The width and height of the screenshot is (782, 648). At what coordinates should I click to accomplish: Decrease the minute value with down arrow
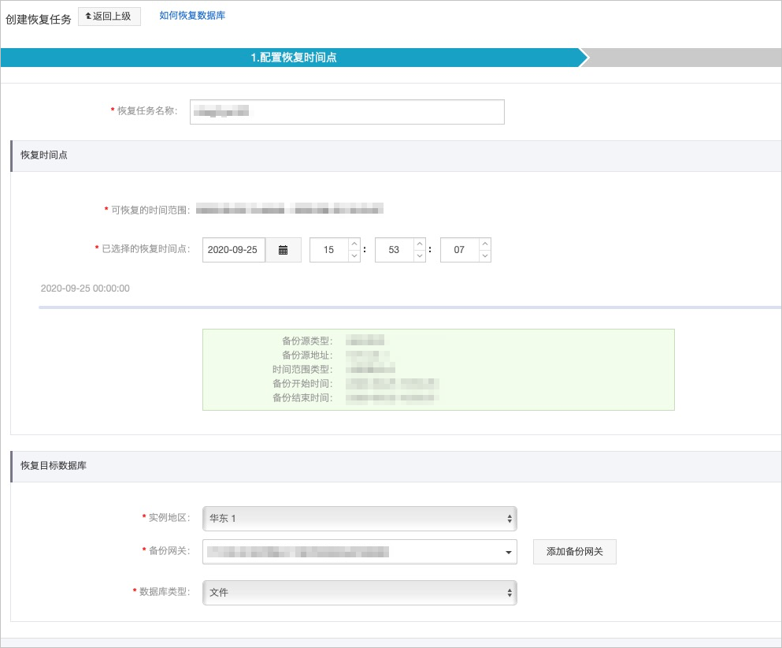(x=420, y=255)
